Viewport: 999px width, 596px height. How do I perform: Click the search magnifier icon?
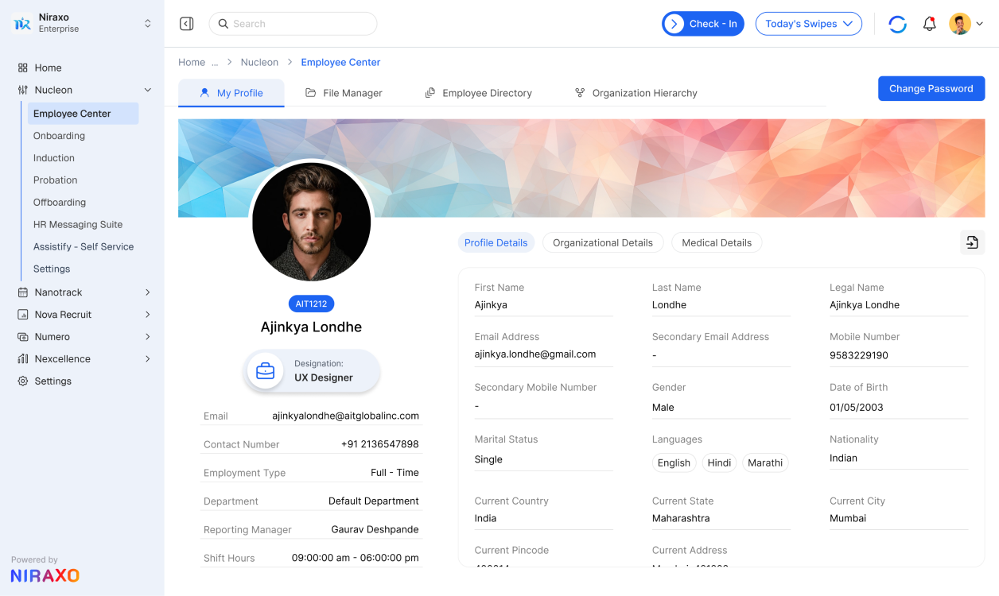click(x=224, y=24)
